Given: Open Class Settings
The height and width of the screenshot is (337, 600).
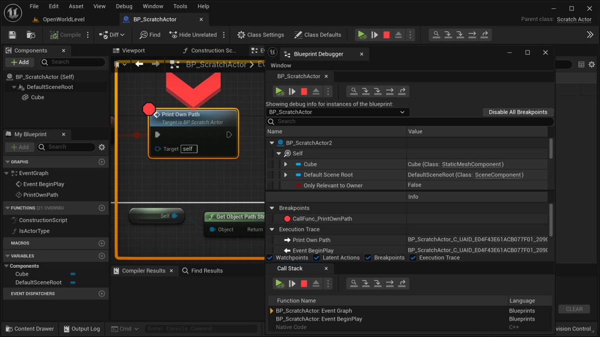Looking at the screenshot, I should 260,35.
